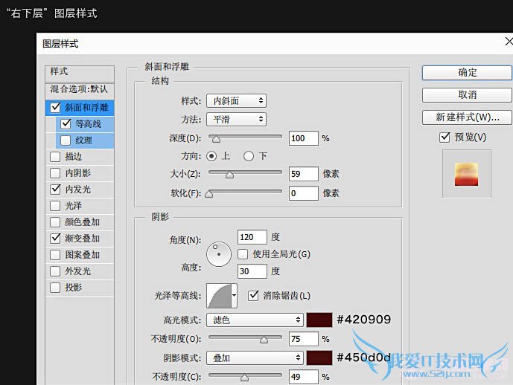The height and width of the screenshot is (385, 513).
Task: Uncheck the 斜面和浮雕 checkbox
Action: pos(56,108)
